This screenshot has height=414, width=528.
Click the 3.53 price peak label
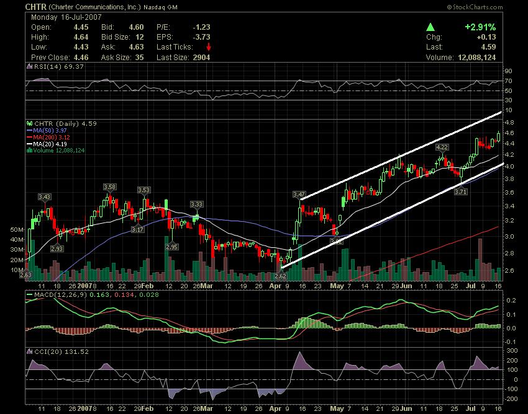tap(143, 190)
